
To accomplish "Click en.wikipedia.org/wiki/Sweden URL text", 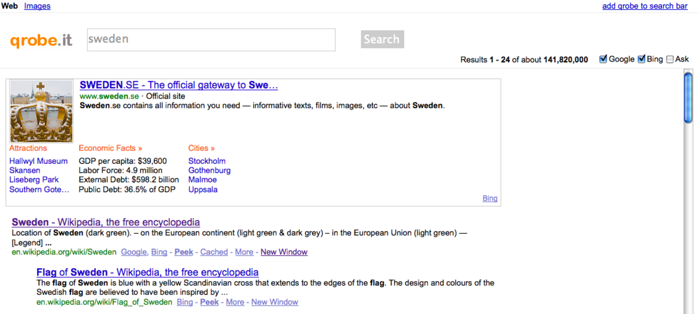I will (x=64, y=252).
